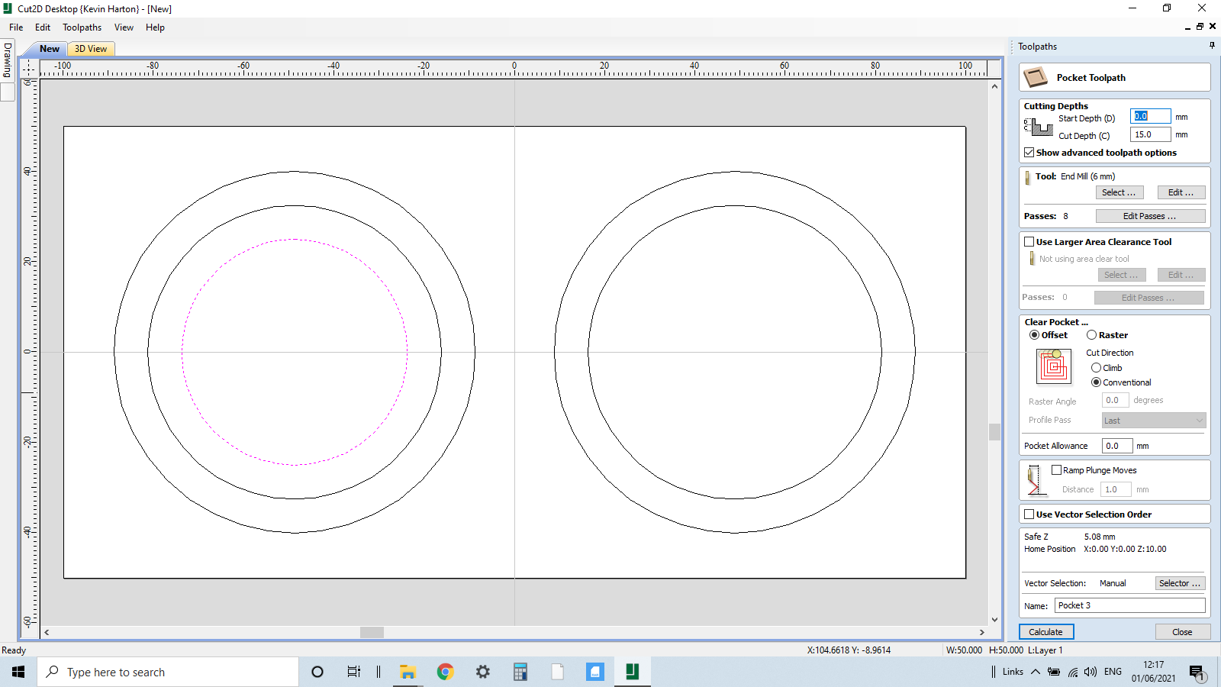Screen dimensions: 1221x687
Task: Minimize the inner document window
Action: click(x=1187, y=27)
